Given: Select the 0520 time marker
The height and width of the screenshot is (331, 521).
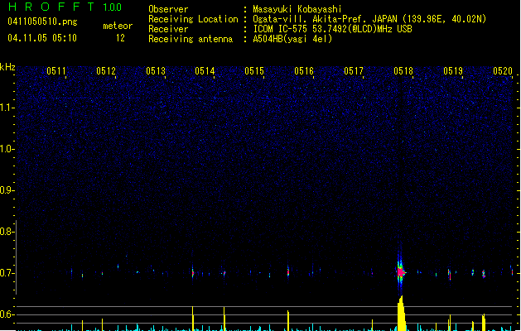Looking at the screenshot, I should tap(503, 72).
